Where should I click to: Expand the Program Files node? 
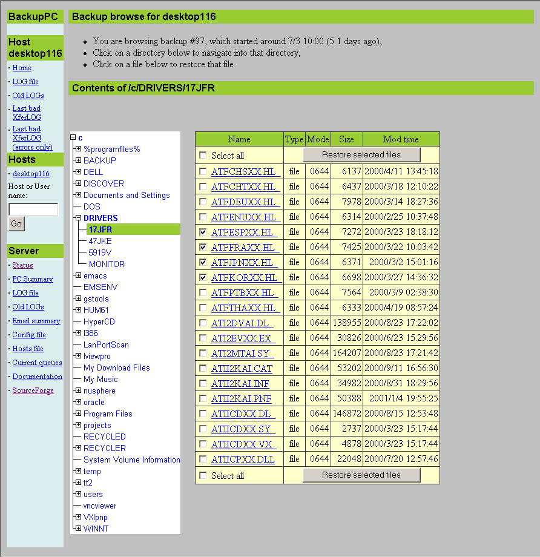[x=79, y=413]
